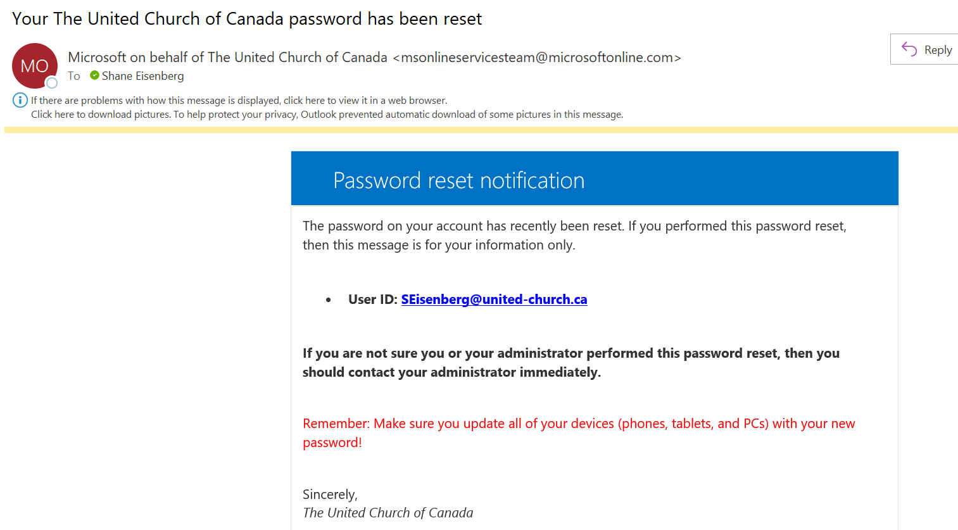Click the sender name Microsoft on behalf of United Church
This screenshot has height=530, width=958.
tap(227, 58)
